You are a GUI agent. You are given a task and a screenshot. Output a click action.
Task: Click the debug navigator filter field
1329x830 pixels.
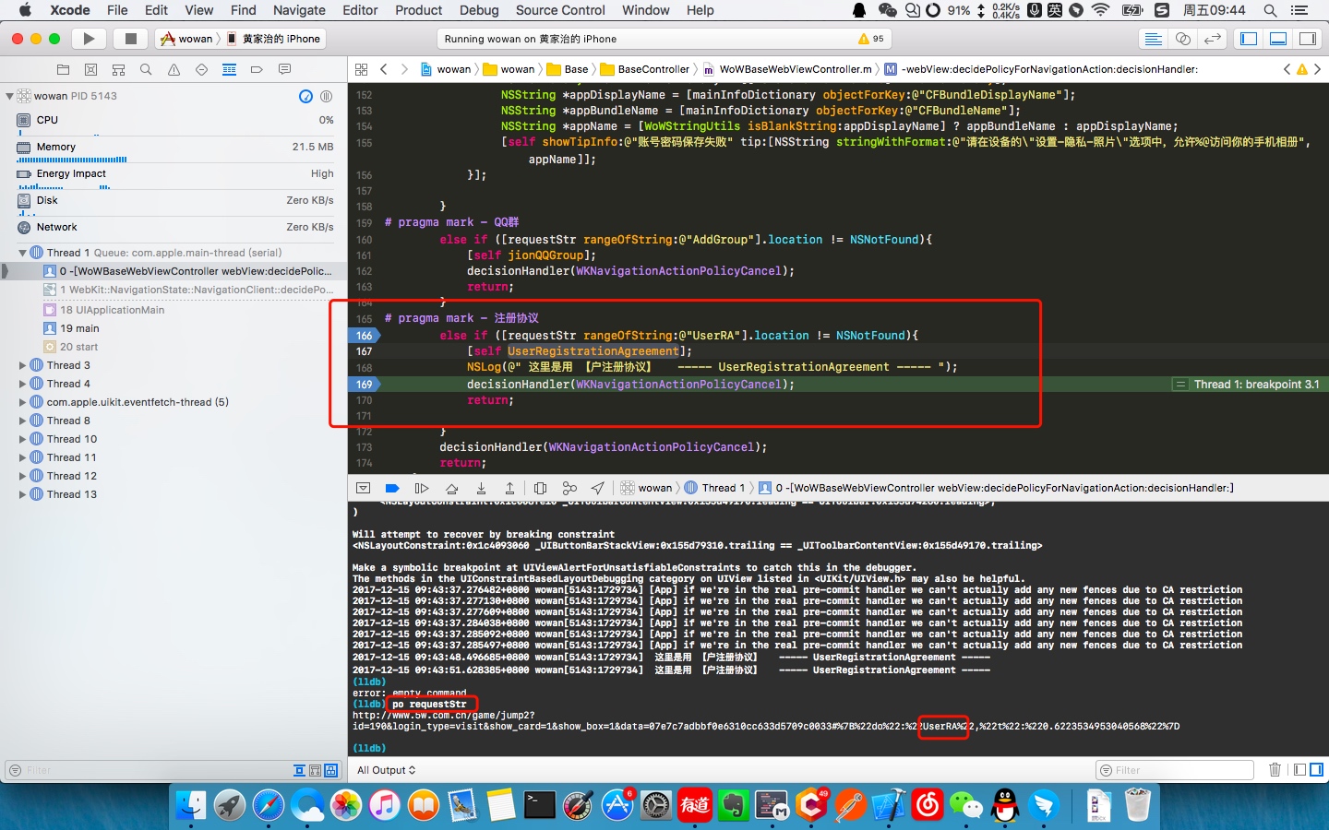[x=148, y=770]
